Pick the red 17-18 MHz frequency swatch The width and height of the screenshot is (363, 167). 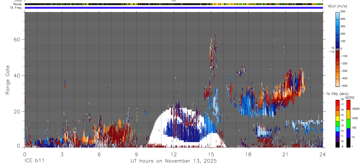[338, 103]
